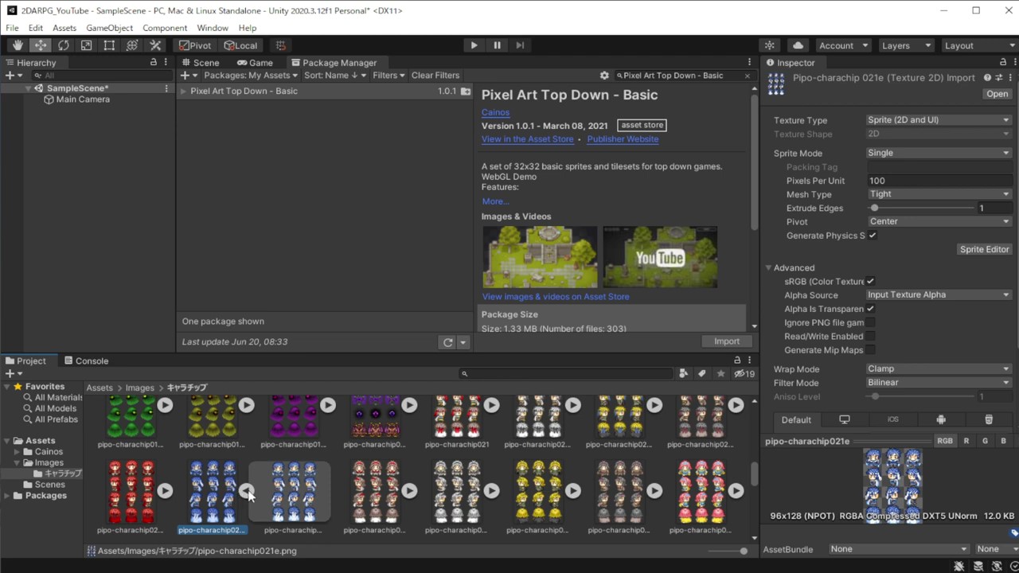The width and height of the screenshot is (1019, 573).
Task: Open Packages: My Assets dropdown
Action: [x=251, y=76]
